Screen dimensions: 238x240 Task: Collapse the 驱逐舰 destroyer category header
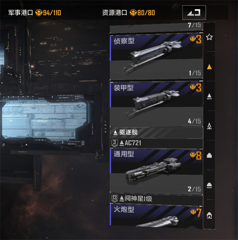point(157,133)
